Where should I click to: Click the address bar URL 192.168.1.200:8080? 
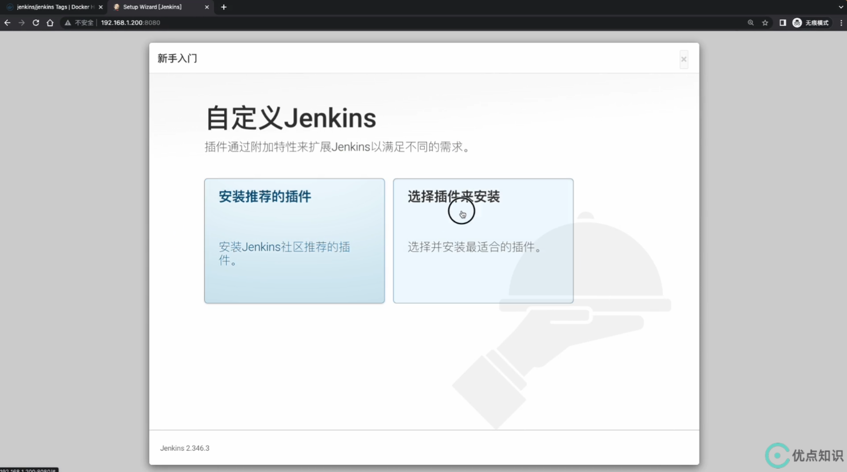(x=130, y=23)
